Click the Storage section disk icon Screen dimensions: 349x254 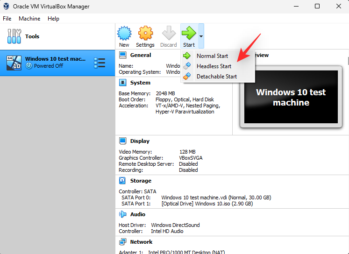[x=122, y=181]
